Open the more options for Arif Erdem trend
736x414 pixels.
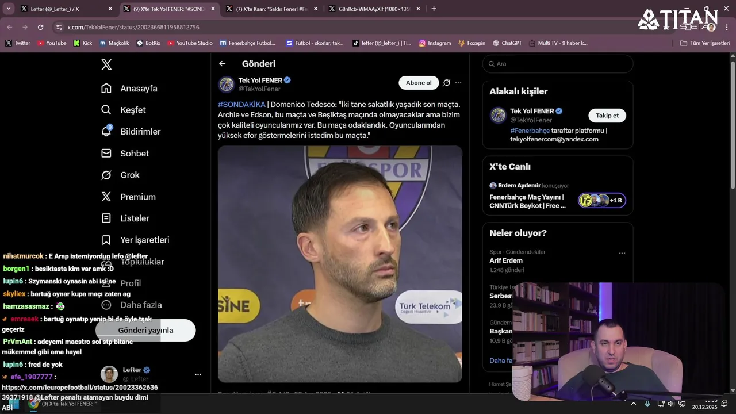tap(622, 253)
